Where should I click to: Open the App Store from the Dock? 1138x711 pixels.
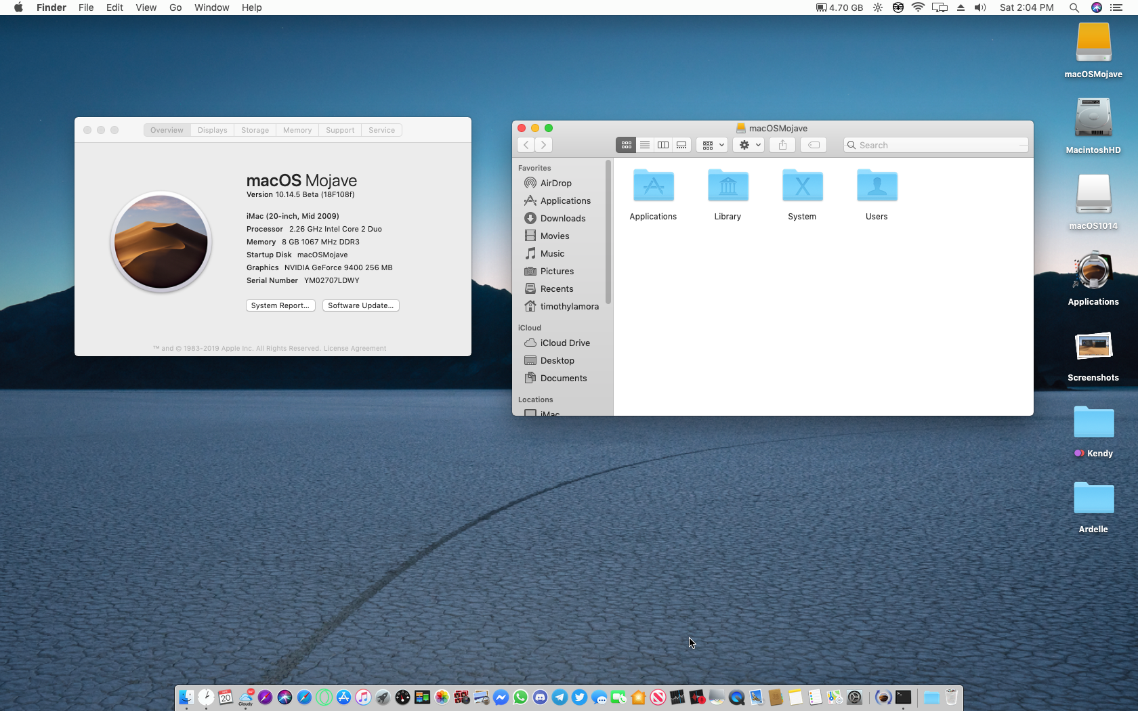pyautogui.click(x=344, y=697)
